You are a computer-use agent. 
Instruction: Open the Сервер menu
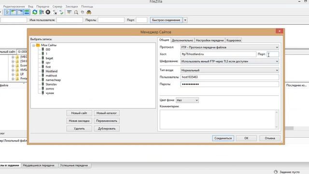(x=57, y=6)
